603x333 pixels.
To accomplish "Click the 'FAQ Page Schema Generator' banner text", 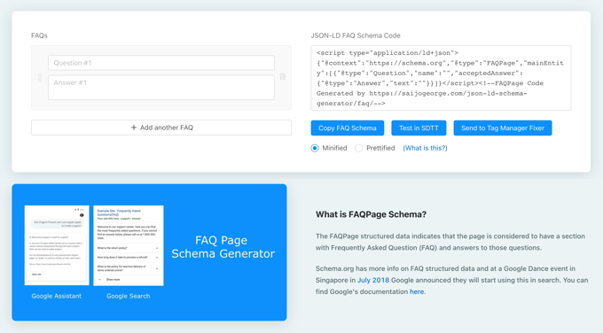I will pyautogui.click(x=223, y=247).
